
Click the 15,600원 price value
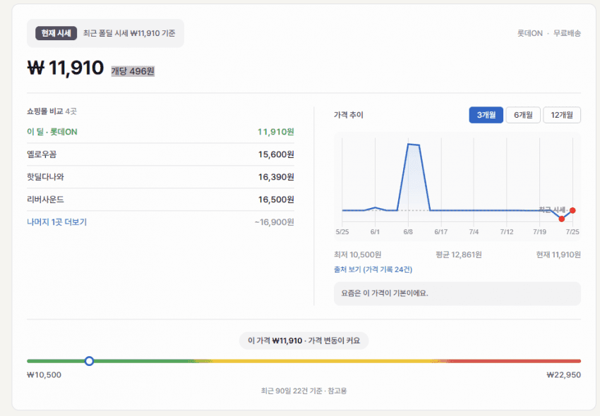point(276,154)
